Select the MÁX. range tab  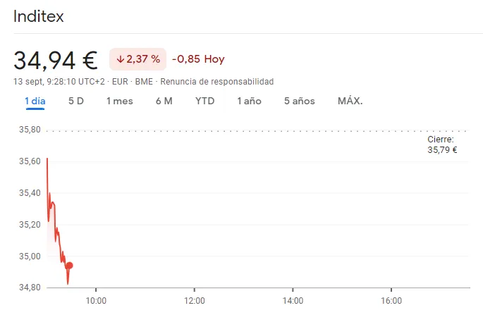click(350, 101)
